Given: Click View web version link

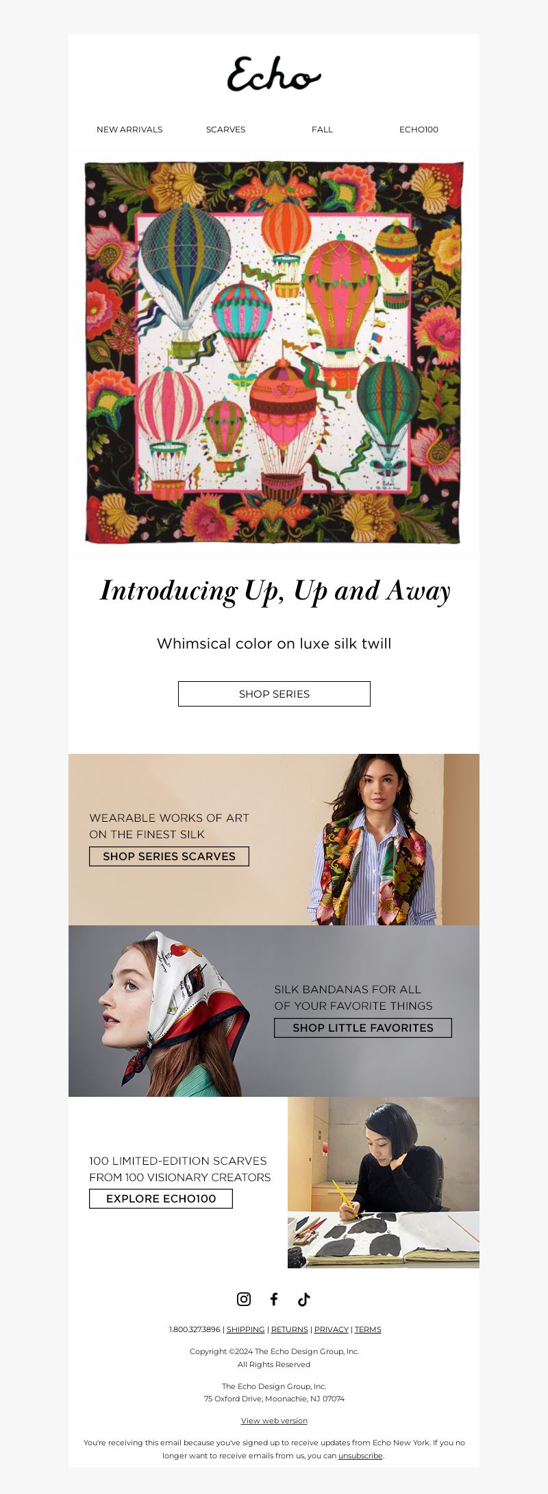Looking at the screenshot, I should point(274,1421).
